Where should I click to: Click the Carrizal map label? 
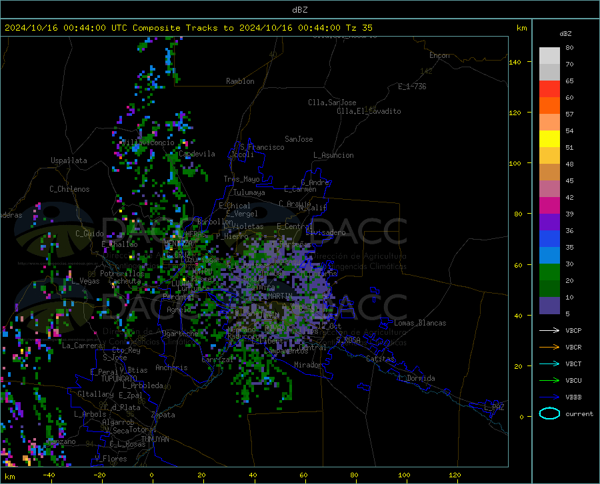tap(217, 360)
